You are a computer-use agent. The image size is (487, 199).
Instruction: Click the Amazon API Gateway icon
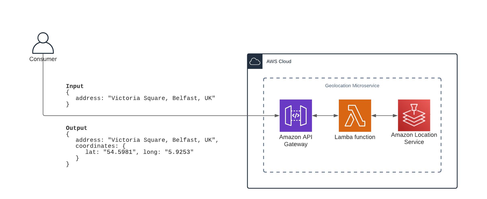(x=296, y=116)
